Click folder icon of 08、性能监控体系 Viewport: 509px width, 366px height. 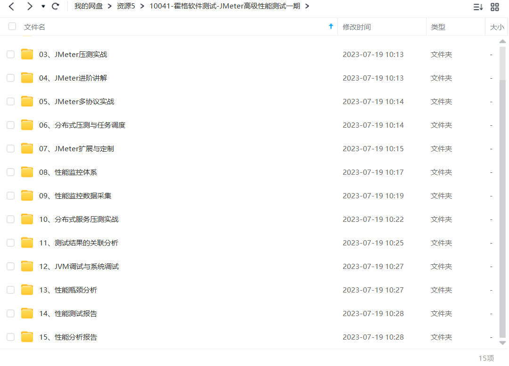[27, 172]
